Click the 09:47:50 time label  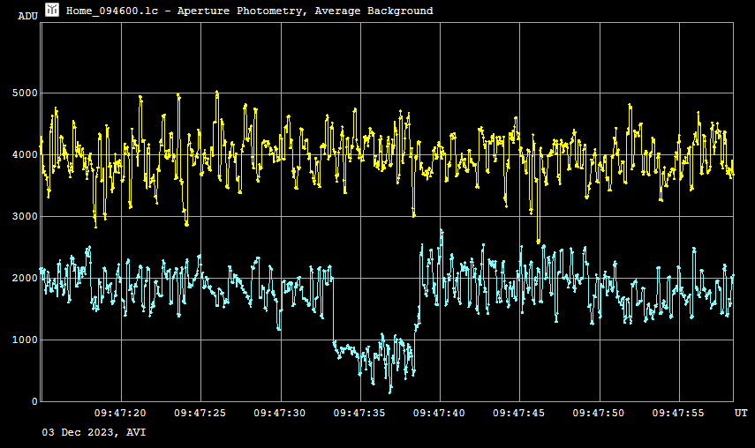599,413
